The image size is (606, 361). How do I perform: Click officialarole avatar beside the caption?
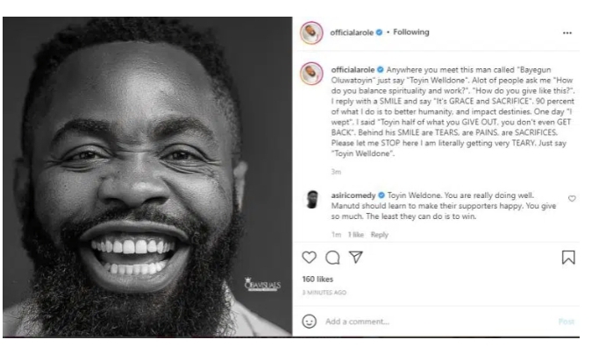coord(311,74)
